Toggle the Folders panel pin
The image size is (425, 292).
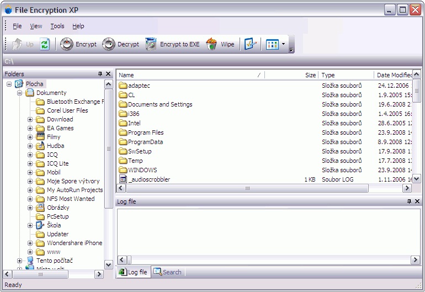[100, 74]
